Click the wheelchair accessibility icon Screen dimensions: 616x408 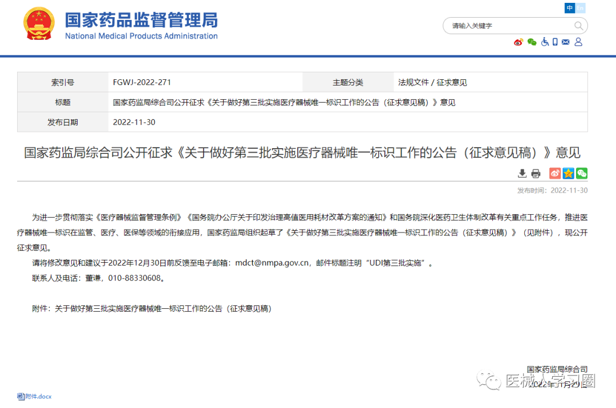coord(545,42)
